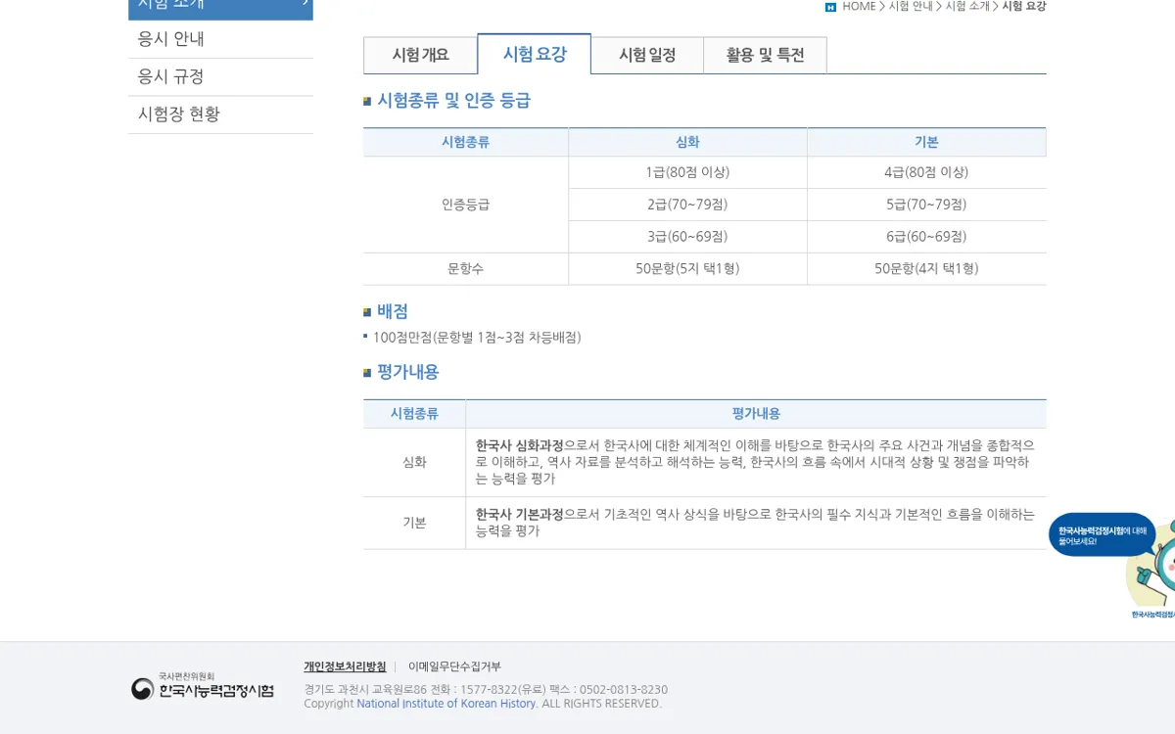Viewport: 1175px width, 734px height.
Task: Go to 시험 소개 breadcrumb
Action: pyautogui.click(x=967, y=6)
